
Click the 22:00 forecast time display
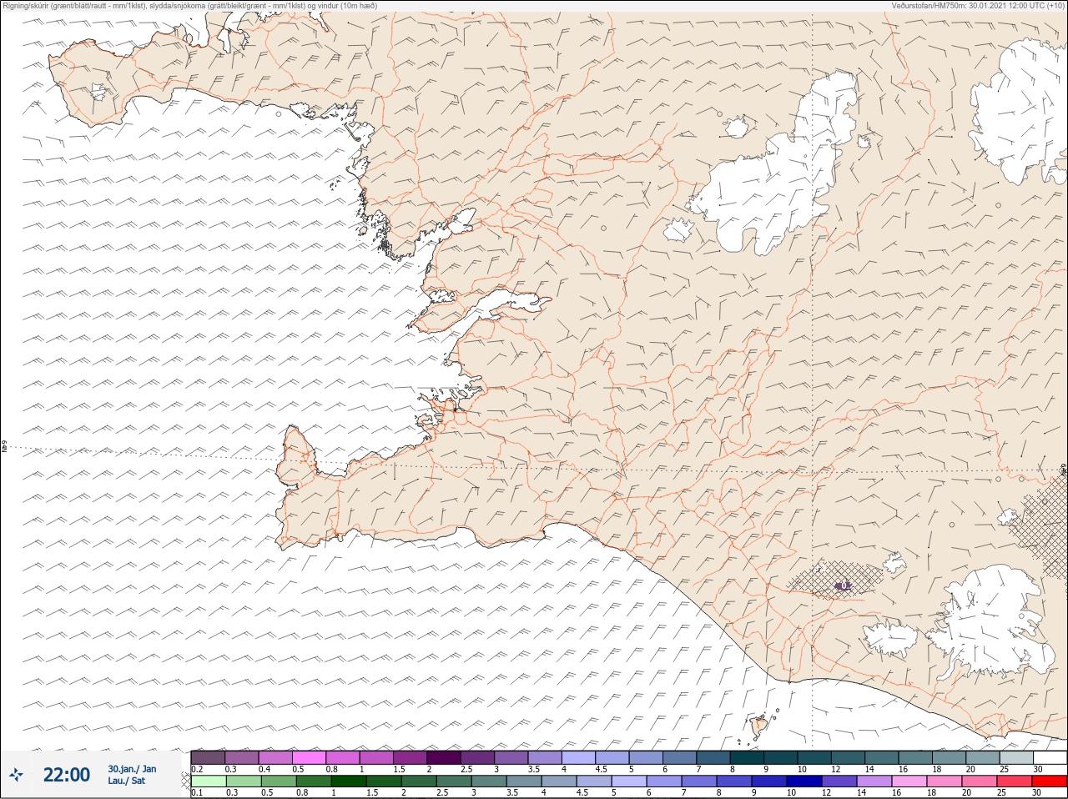[x=67, y=775]
